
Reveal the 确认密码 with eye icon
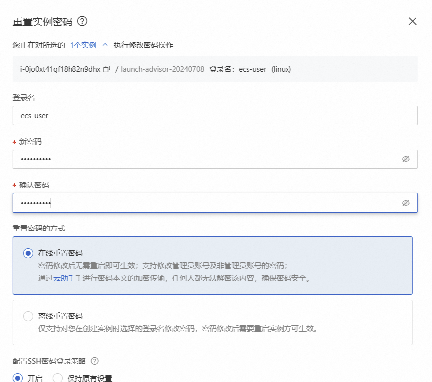(406, 203)
